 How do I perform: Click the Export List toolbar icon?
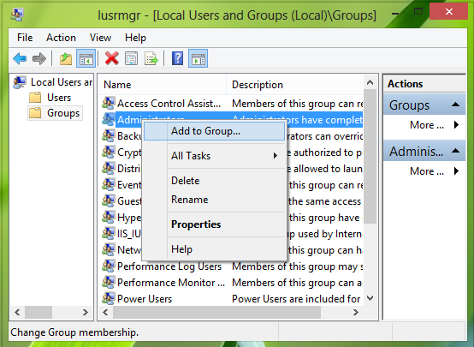(x=151, y=58)
